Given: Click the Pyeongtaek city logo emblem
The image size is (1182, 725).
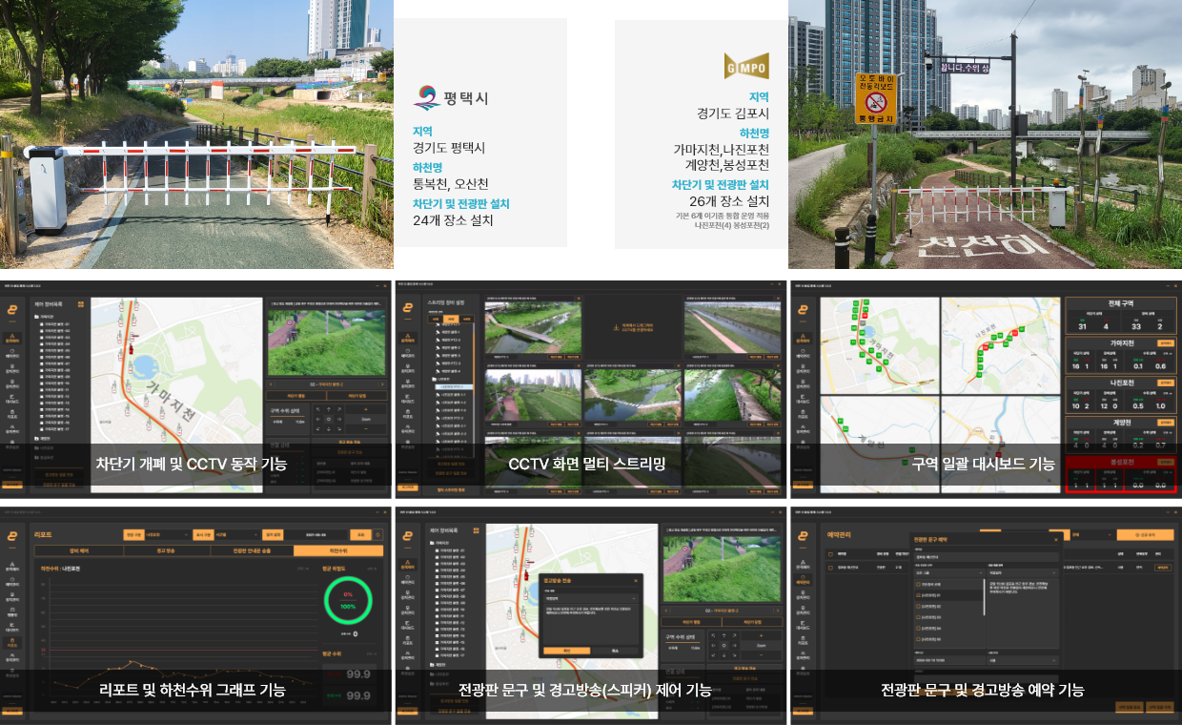Looking at the screenshot, I should click(x=425, y=97).
